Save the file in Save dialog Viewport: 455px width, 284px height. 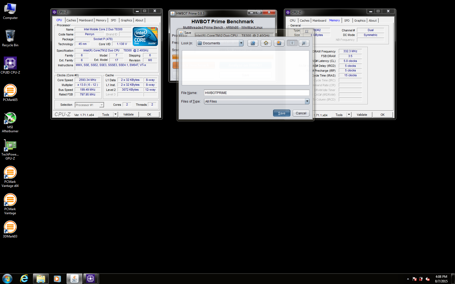click(x=282, y=113)
